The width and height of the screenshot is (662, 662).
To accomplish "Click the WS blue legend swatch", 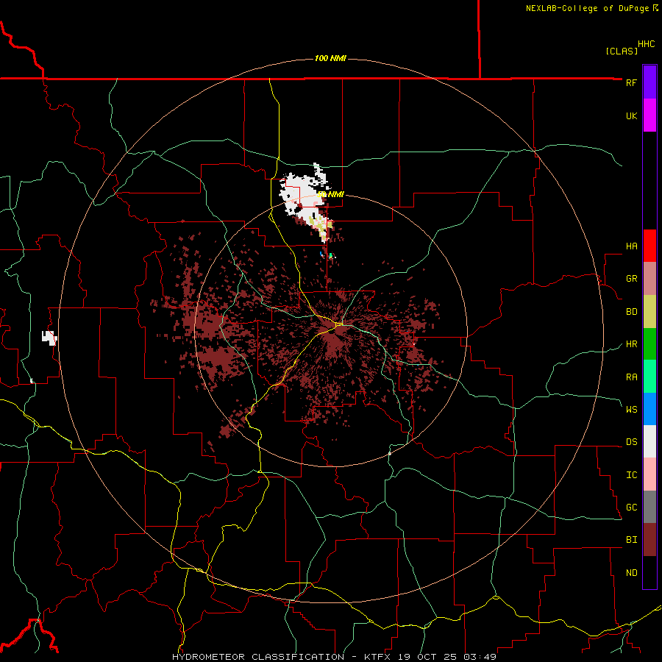I will [649, 409].
